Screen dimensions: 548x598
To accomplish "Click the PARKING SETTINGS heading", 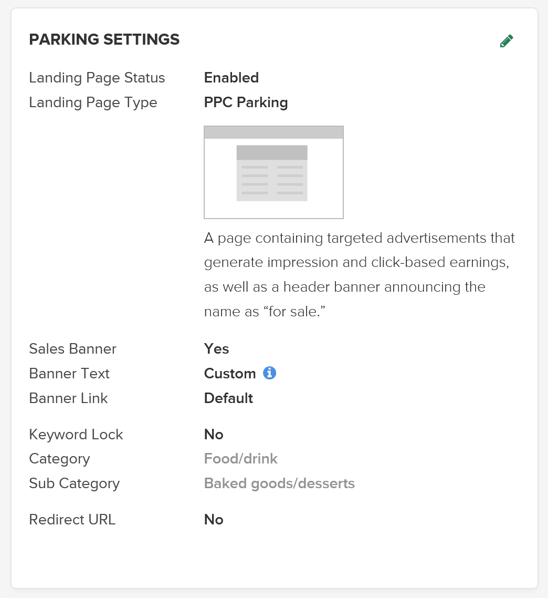I will [104, 39].
